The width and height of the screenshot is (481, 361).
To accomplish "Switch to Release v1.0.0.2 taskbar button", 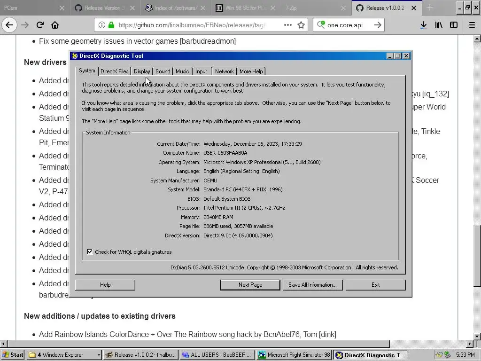I will (x=141, y=355).
